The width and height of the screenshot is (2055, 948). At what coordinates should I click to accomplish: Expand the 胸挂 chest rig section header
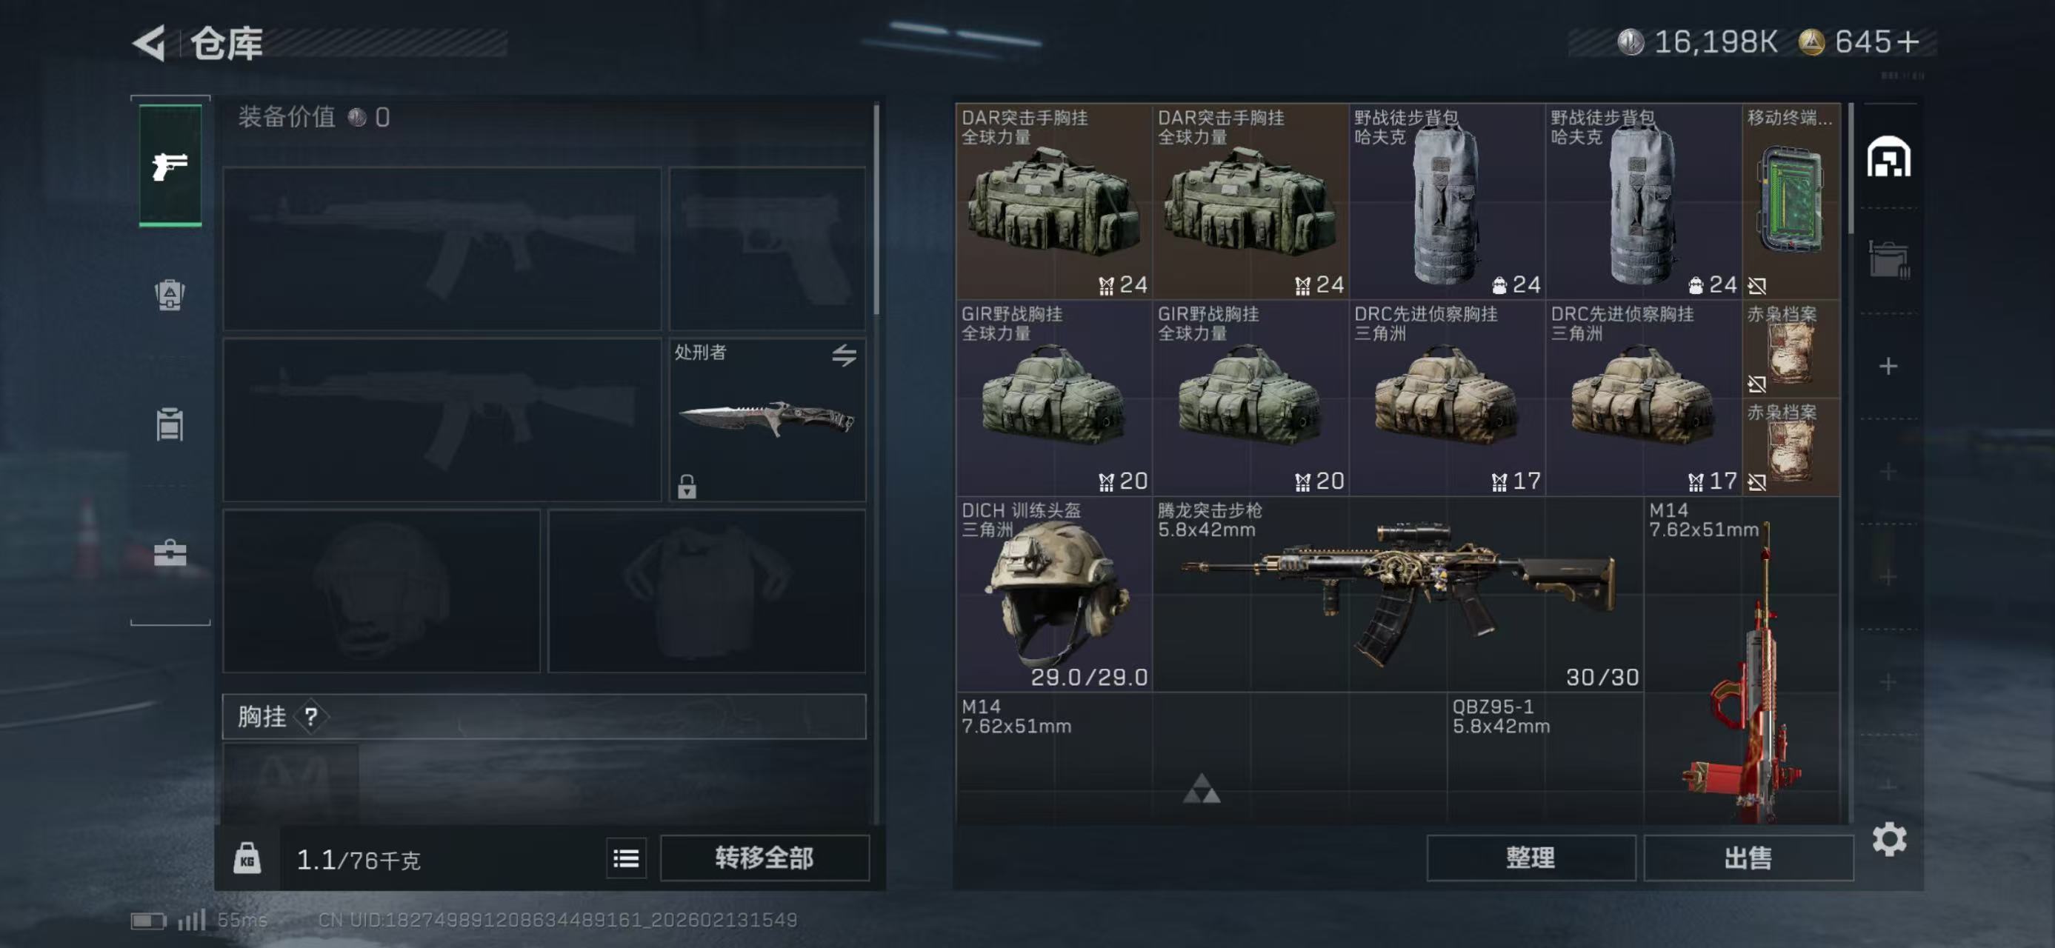544,717
